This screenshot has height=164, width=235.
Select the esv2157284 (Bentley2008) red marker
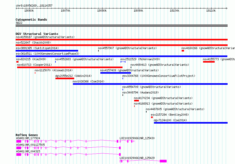pos(152,117)
